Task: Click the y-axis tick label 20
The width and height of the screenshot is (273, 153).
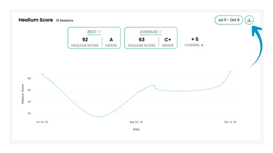Action: [x=29, y=114]
